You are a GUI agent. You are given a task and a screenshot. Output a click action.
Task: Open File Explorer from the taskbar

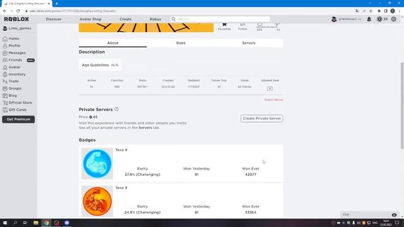(36, 223)
